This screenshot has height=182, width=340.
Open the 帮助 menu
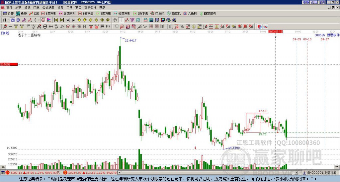102,8
